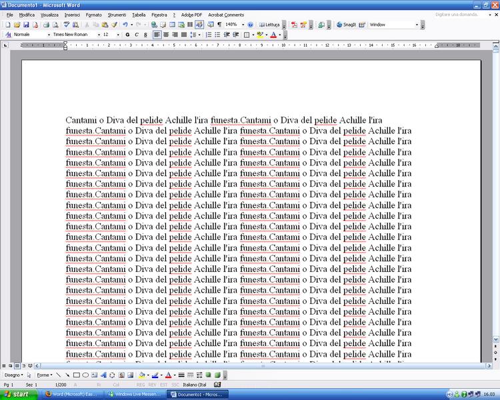Toggle underline formatting (S)

tap(145, 35)
